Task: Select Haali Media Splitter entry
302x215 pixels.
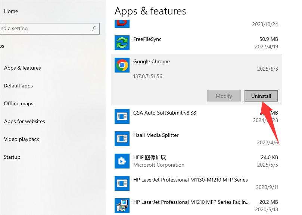Action: (156, 135)
